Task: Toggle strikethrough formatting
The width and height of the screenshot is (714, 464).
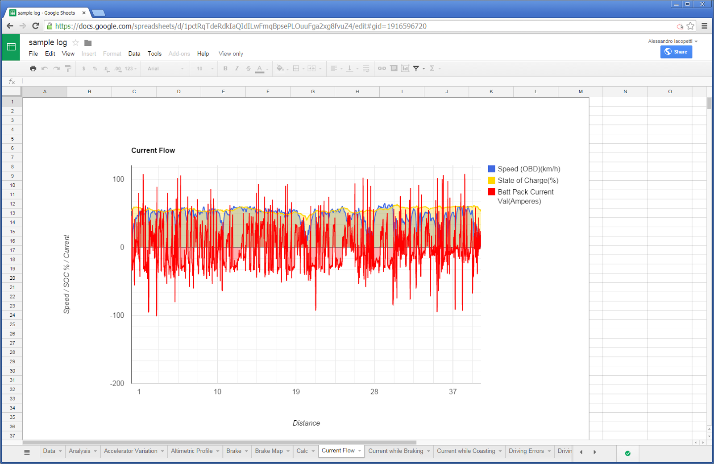Action: [x=248, y=68]
